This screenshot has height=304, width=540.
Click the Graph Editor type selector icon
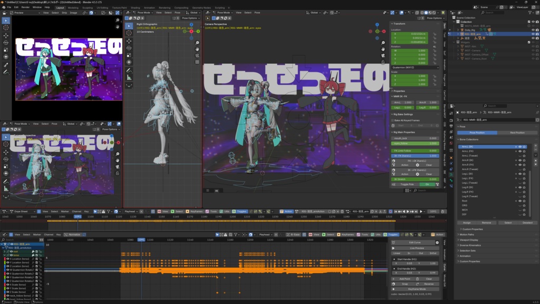tap(4, 235)
